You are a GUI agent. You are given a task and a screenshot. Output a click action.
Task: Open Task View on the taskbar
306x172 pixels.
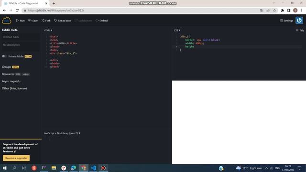click(x=24, y=168)
